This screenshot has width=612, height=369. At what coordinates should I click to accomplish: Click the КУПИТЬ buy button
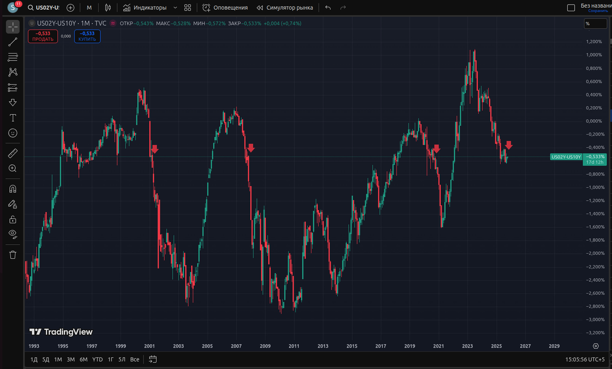point(87,36)
